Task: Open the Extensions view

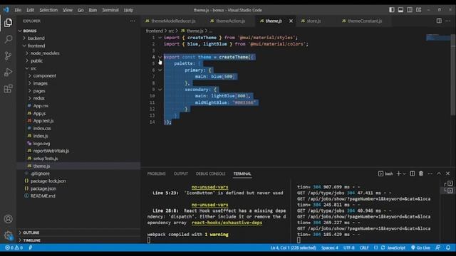Action: [x=8, y=89]
